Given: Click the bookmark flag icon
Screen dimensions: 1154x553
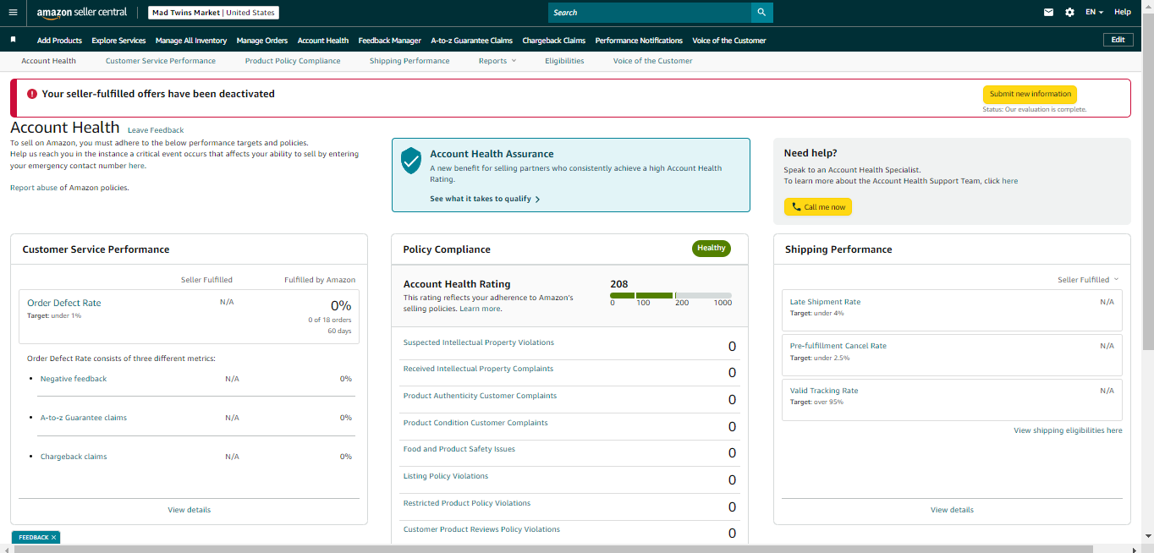Looking at the screenshot, I should [13, 40].
